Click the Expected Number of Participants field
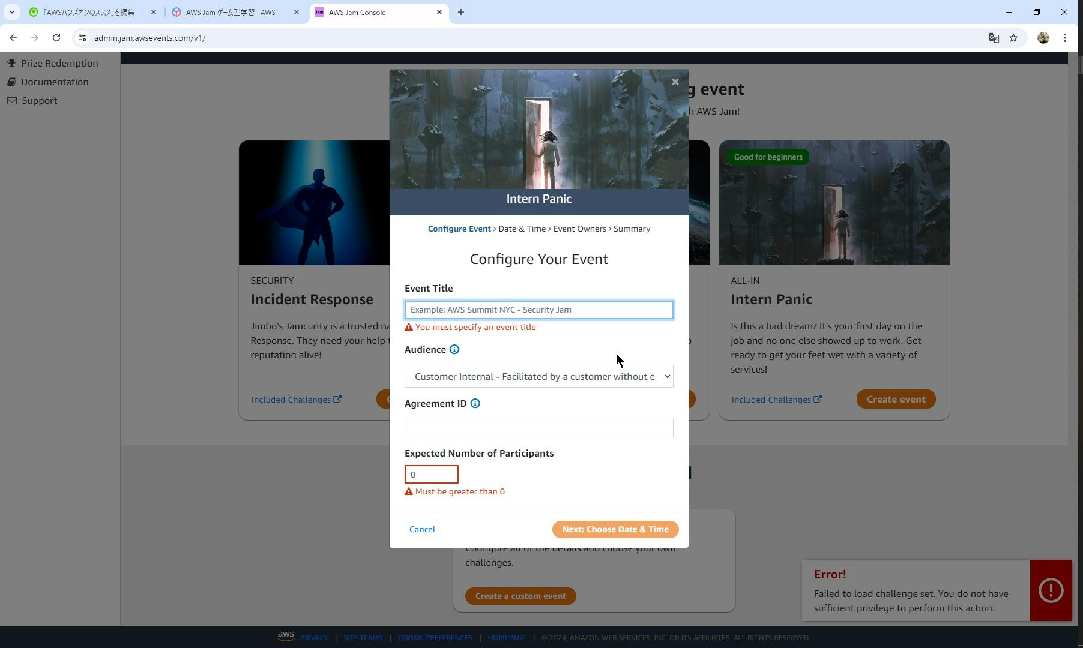 click(432, 475)
